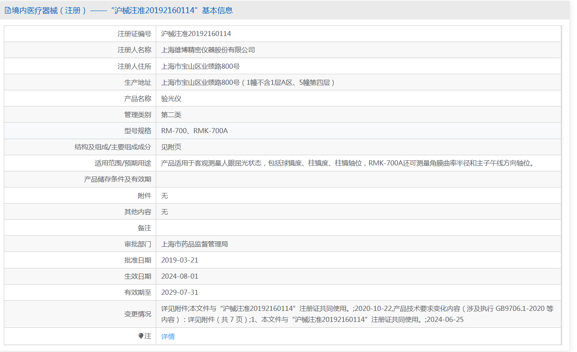Click the 生产地址 label
Screen dimensions: 577x352
coord(138,82)
